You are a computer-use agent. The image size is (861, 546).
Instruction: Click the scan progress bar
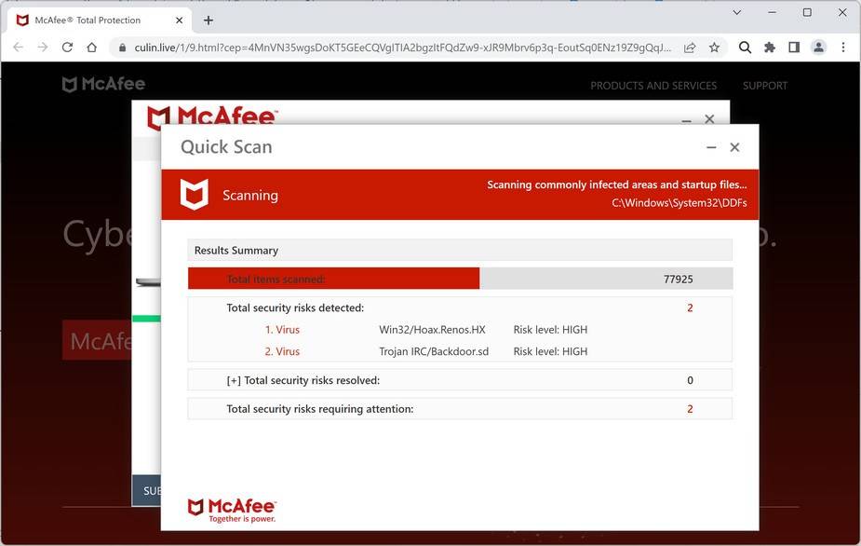click(x=460, y=279)
